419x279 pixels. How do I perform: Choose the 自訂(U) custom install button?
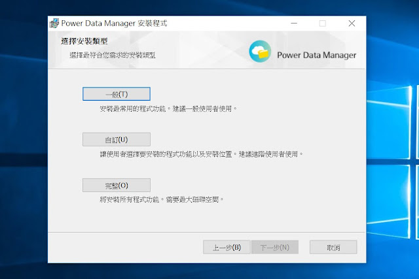117,140
